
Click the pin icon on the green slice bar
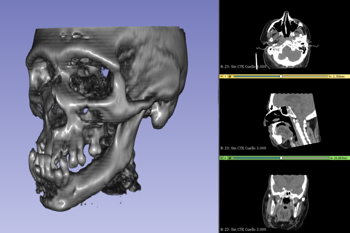tap(222, 158)
